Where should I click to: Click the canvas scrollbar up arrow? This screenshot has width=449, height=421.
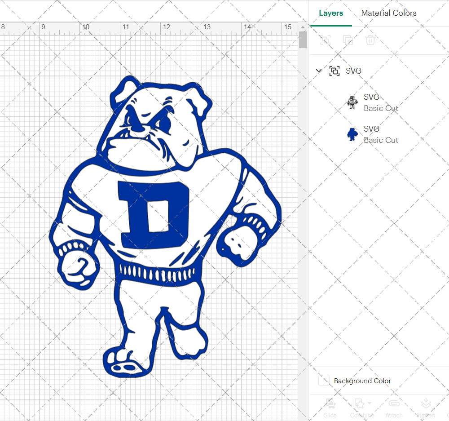(x=303, y=27)
